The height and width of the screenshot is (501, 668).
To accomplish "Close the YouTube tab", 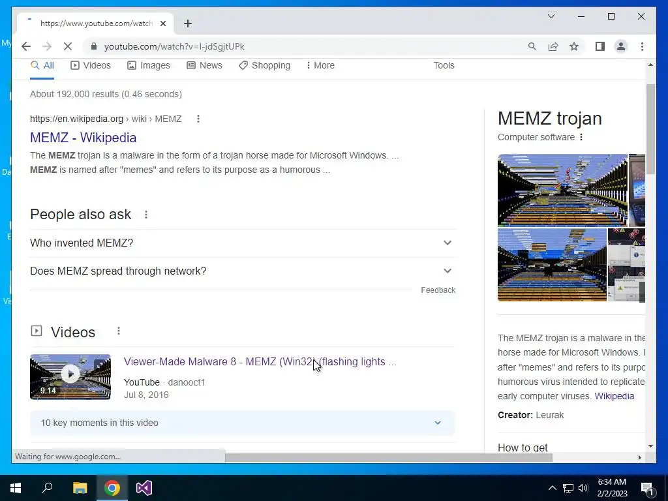I will pos(162,23).
